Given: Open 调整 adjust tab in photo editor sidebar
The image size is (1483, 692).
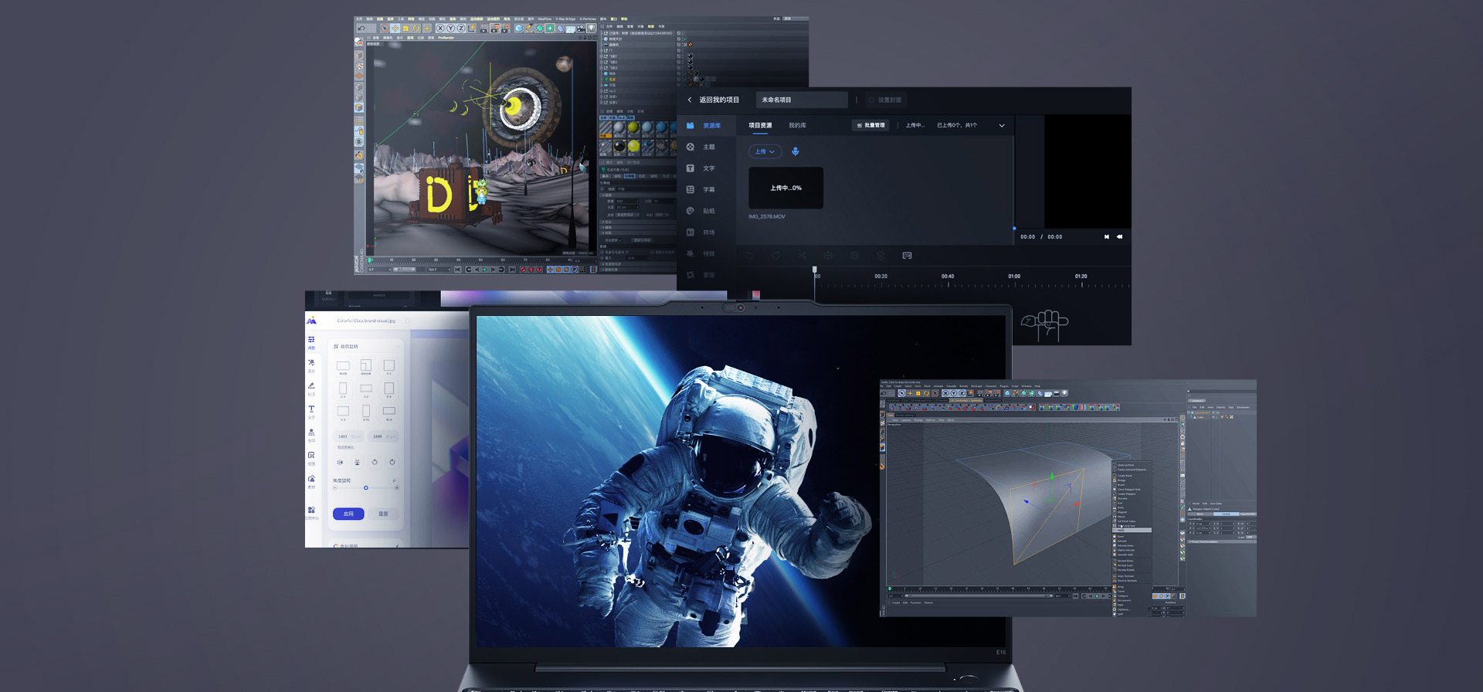Looking at the screenshot, I should tap(311, 343).
